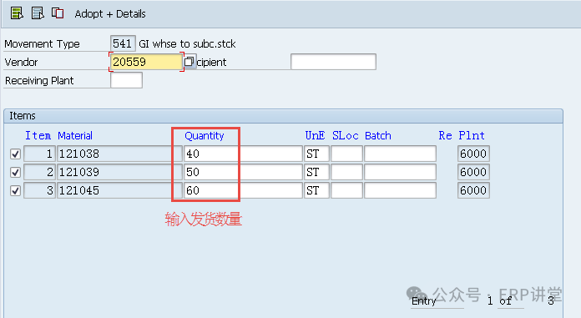Click the Recipient input field

tap(333, 62)
